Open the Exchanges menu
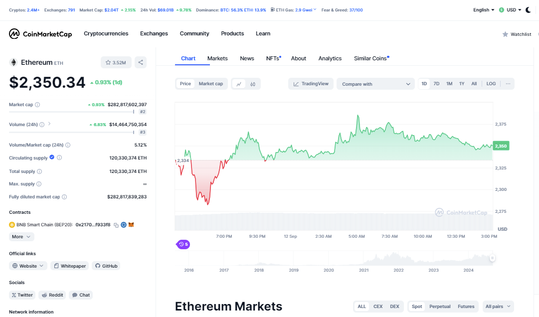This screenshot has height=317, width=539. point(154,33)
